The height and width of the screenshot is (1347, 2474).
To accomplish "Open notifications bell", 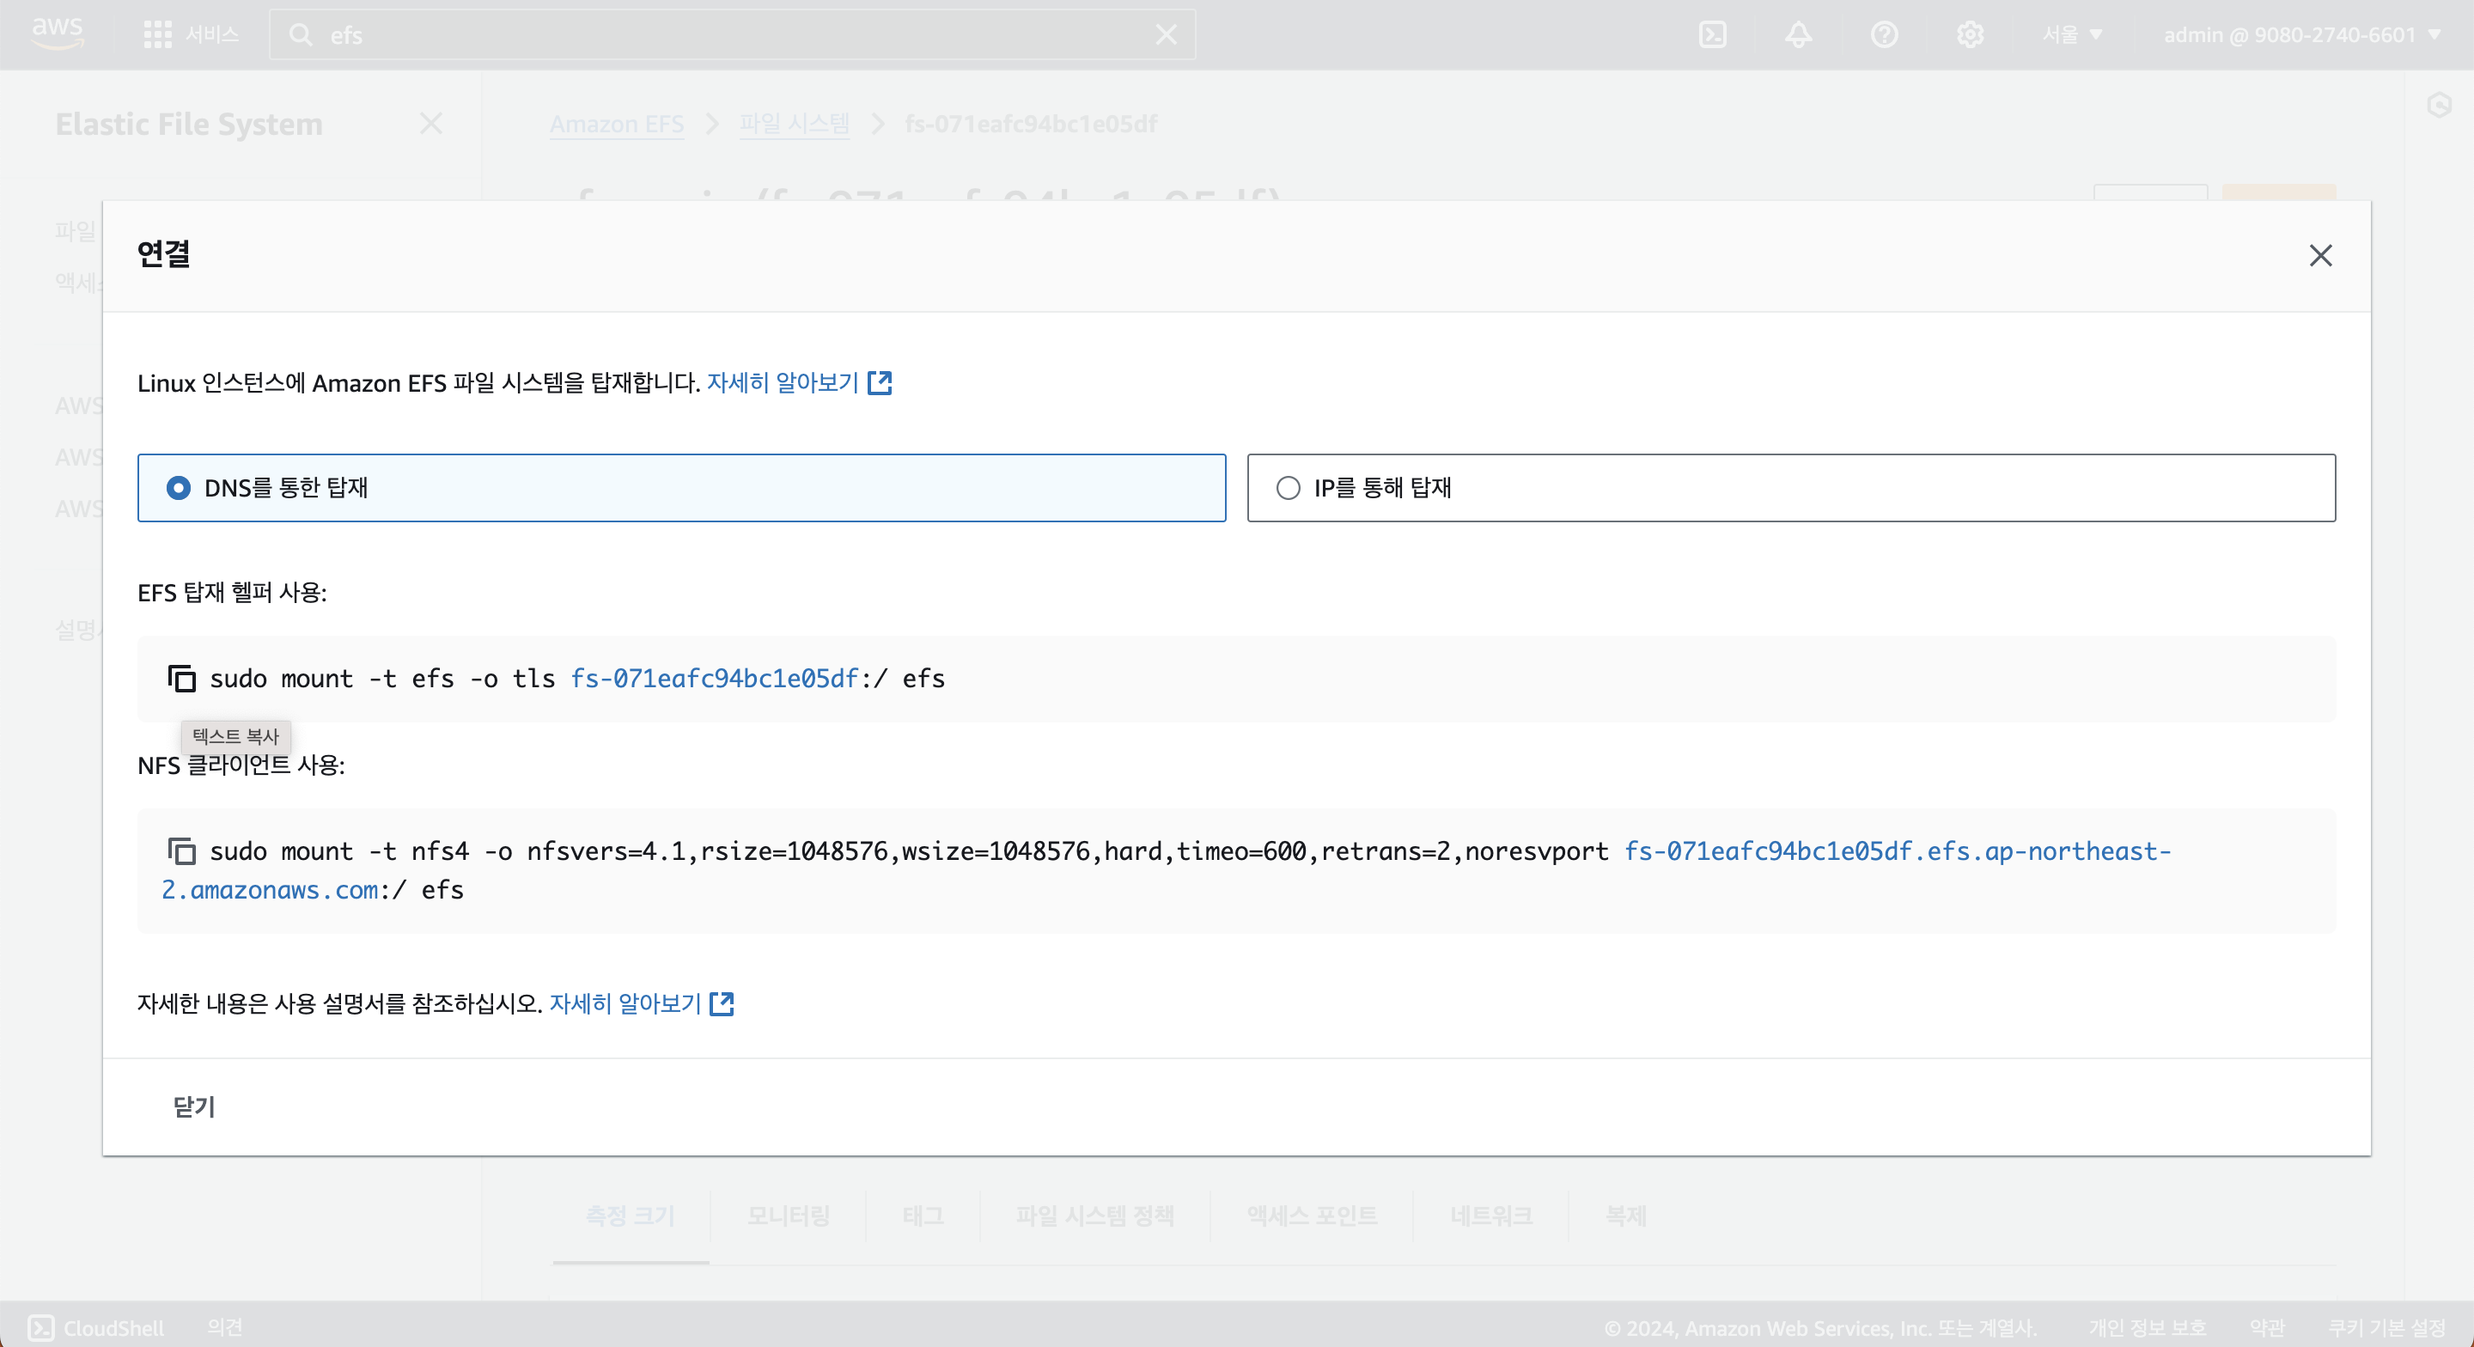I will pyautogui.click(x=1798, y=34).
